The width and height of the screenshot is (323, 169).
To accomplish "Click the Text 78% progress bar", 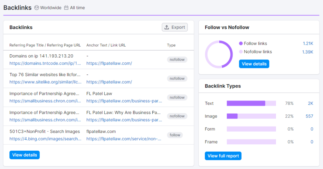I will 251,103.
